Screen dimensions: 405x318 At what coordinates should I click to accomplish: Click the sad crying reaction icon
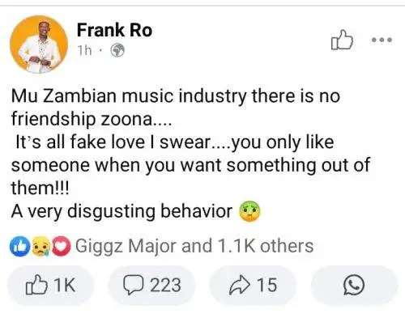pyautogui.click(x=40, y=246)
